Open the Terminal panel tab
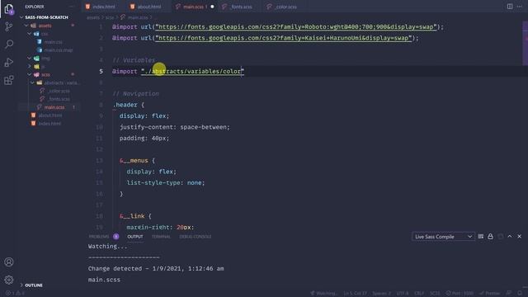The image size is (528, 297). pyautogui.click(x=161, y=237)
